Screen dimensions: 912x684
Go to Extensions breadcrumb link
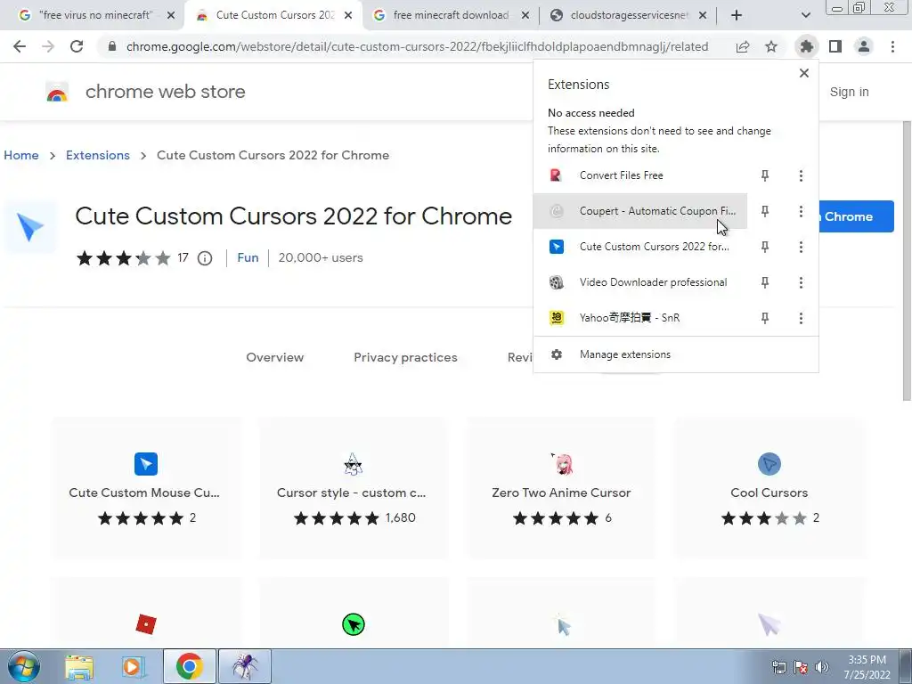98,155
